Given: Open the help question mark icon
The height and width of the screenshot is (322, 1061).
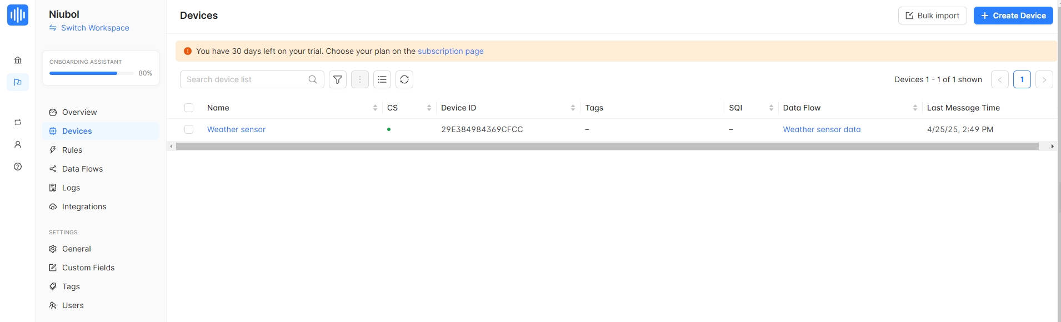Looking at the screenshot, I should pyautogui.click(x=18, y=167).
